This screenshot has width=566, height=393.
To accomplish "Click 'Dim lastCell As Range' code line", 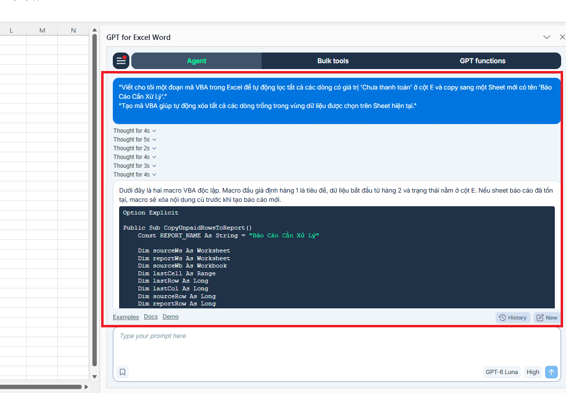I will tap(177, 273).
